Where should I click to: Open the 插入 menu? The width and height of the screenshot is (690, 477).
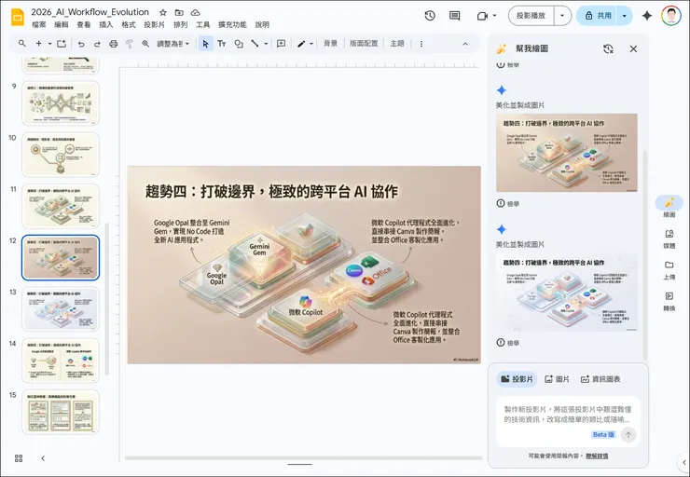(105, 24)
